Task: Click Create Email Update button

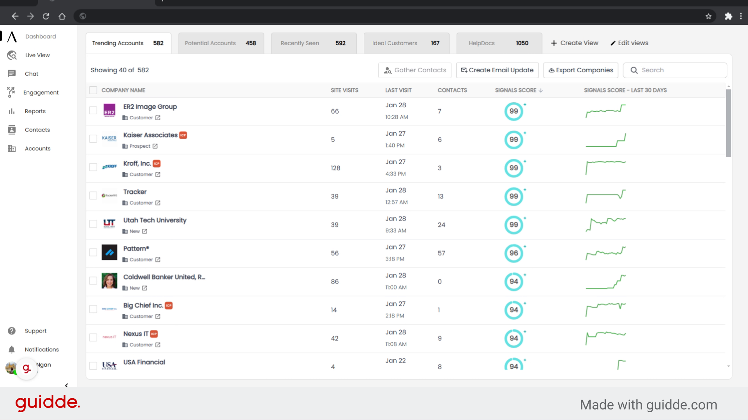Action: click(x=497, y=70)
